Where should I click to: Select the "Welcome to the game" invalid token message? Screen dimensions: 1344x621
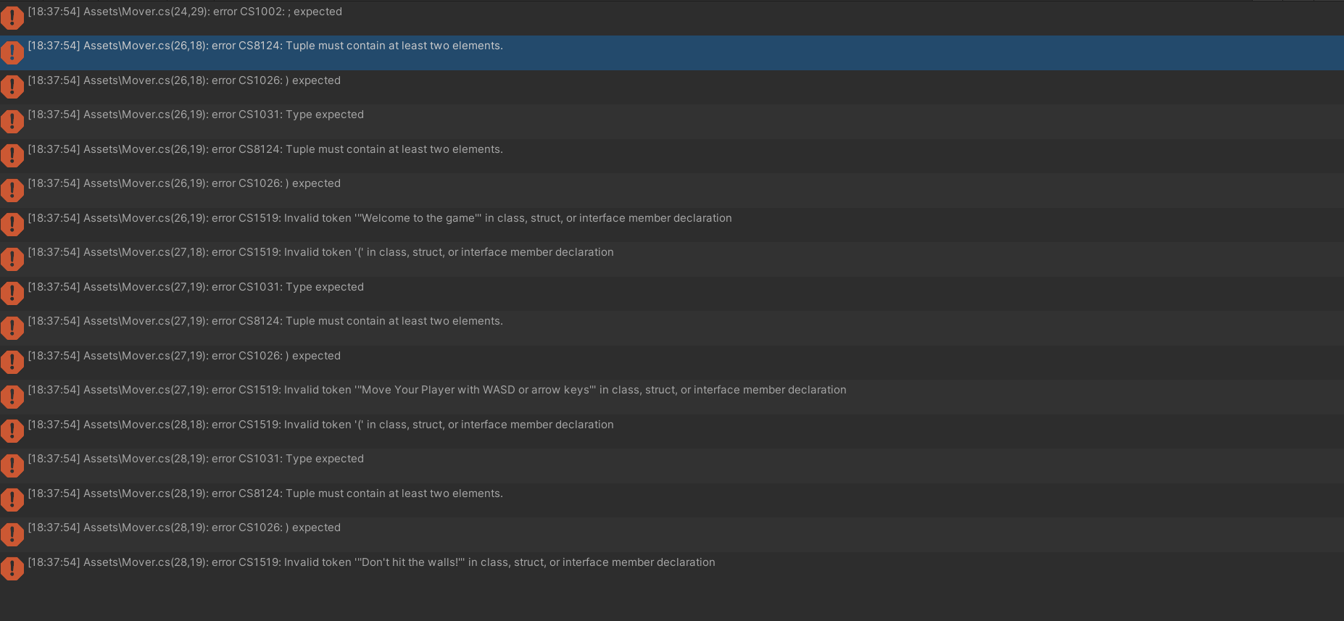coord(380,218)
